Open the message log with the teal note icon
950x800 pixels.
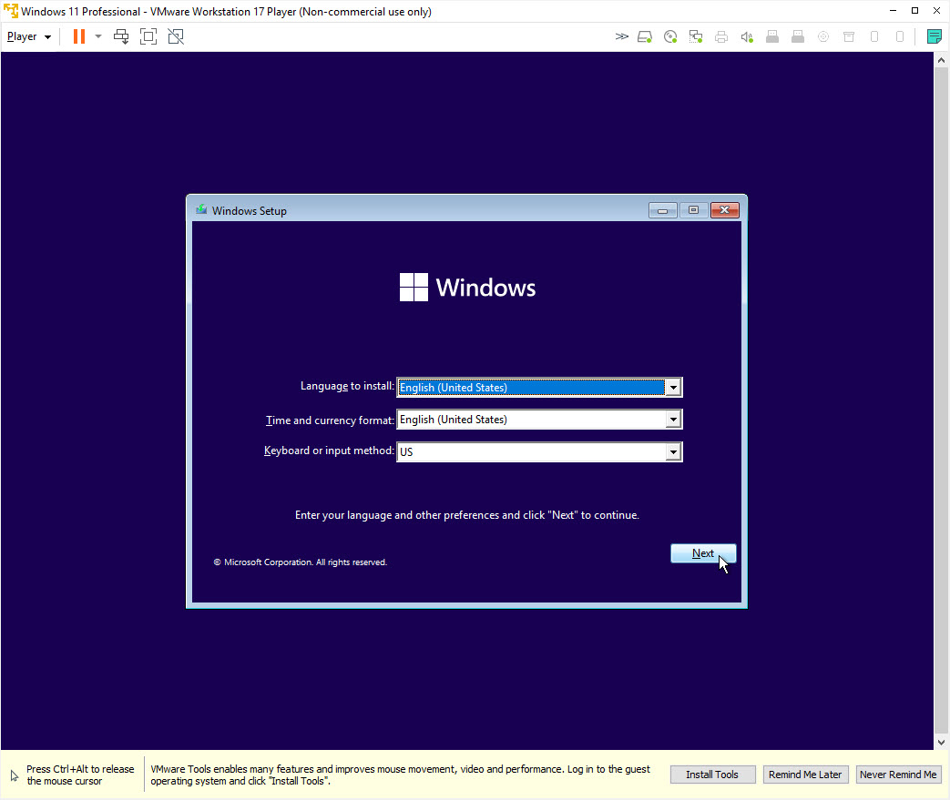click(x=935, y=36)
